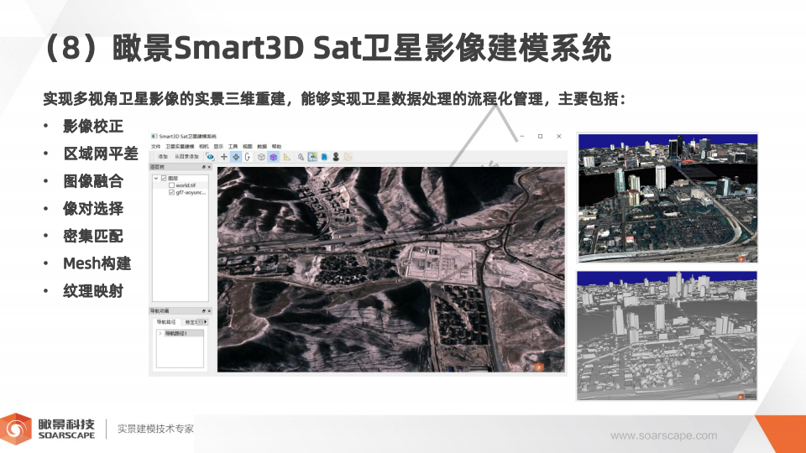
Task: Enable the world.tif layer checkbox
Action: tap(171, 185)
